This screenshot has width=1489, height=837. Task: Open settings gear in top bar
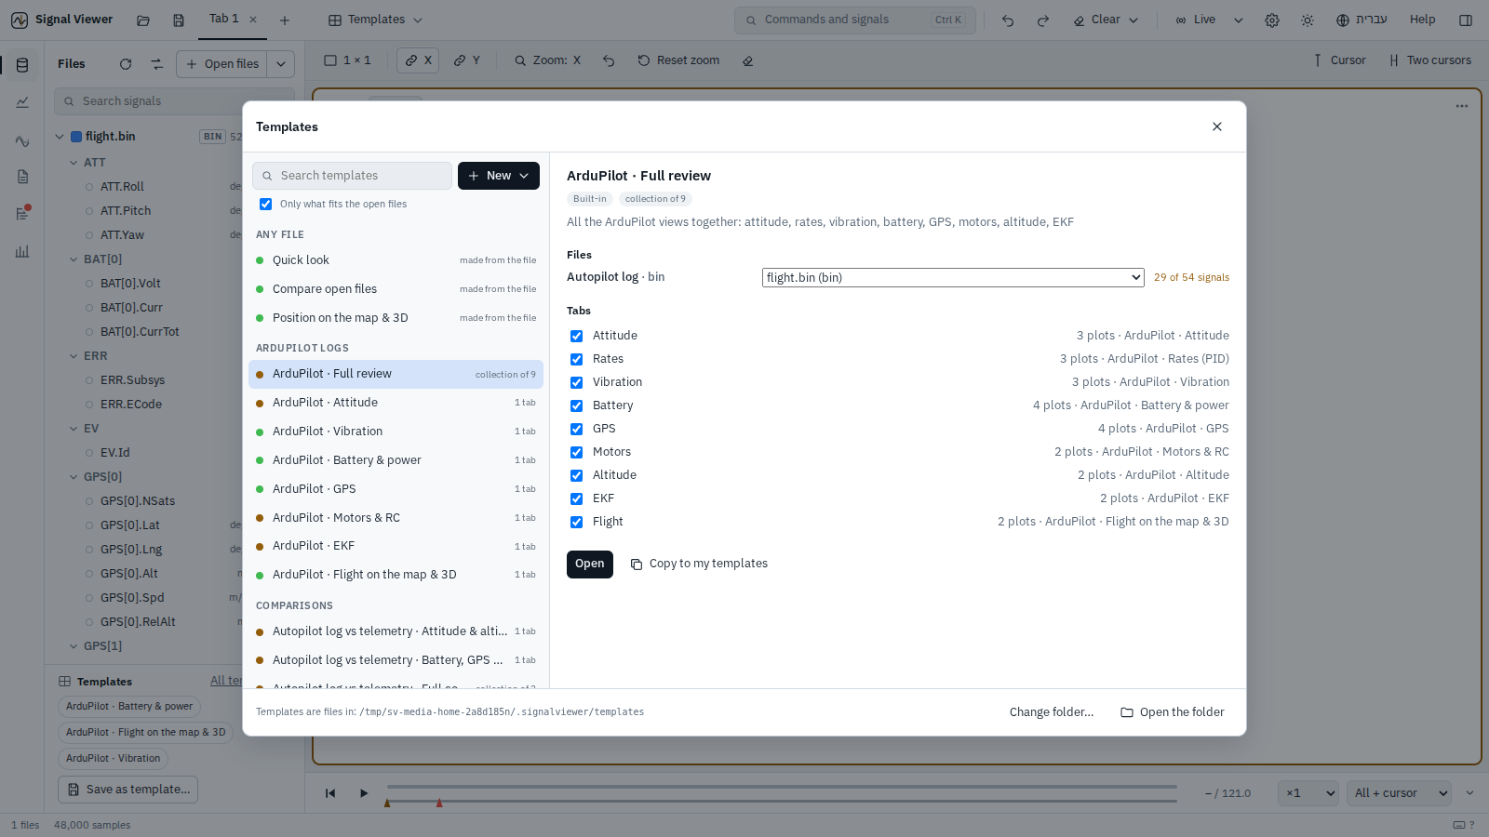[1272, 20]
